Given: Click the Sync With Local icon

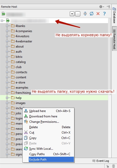Looking at the screenshot, I should 26,148.
